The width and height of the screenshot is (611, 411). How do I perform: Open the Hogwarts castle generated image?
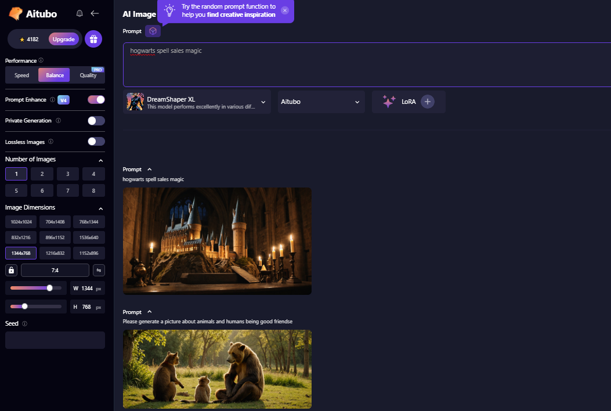click(x=217, y=241)
